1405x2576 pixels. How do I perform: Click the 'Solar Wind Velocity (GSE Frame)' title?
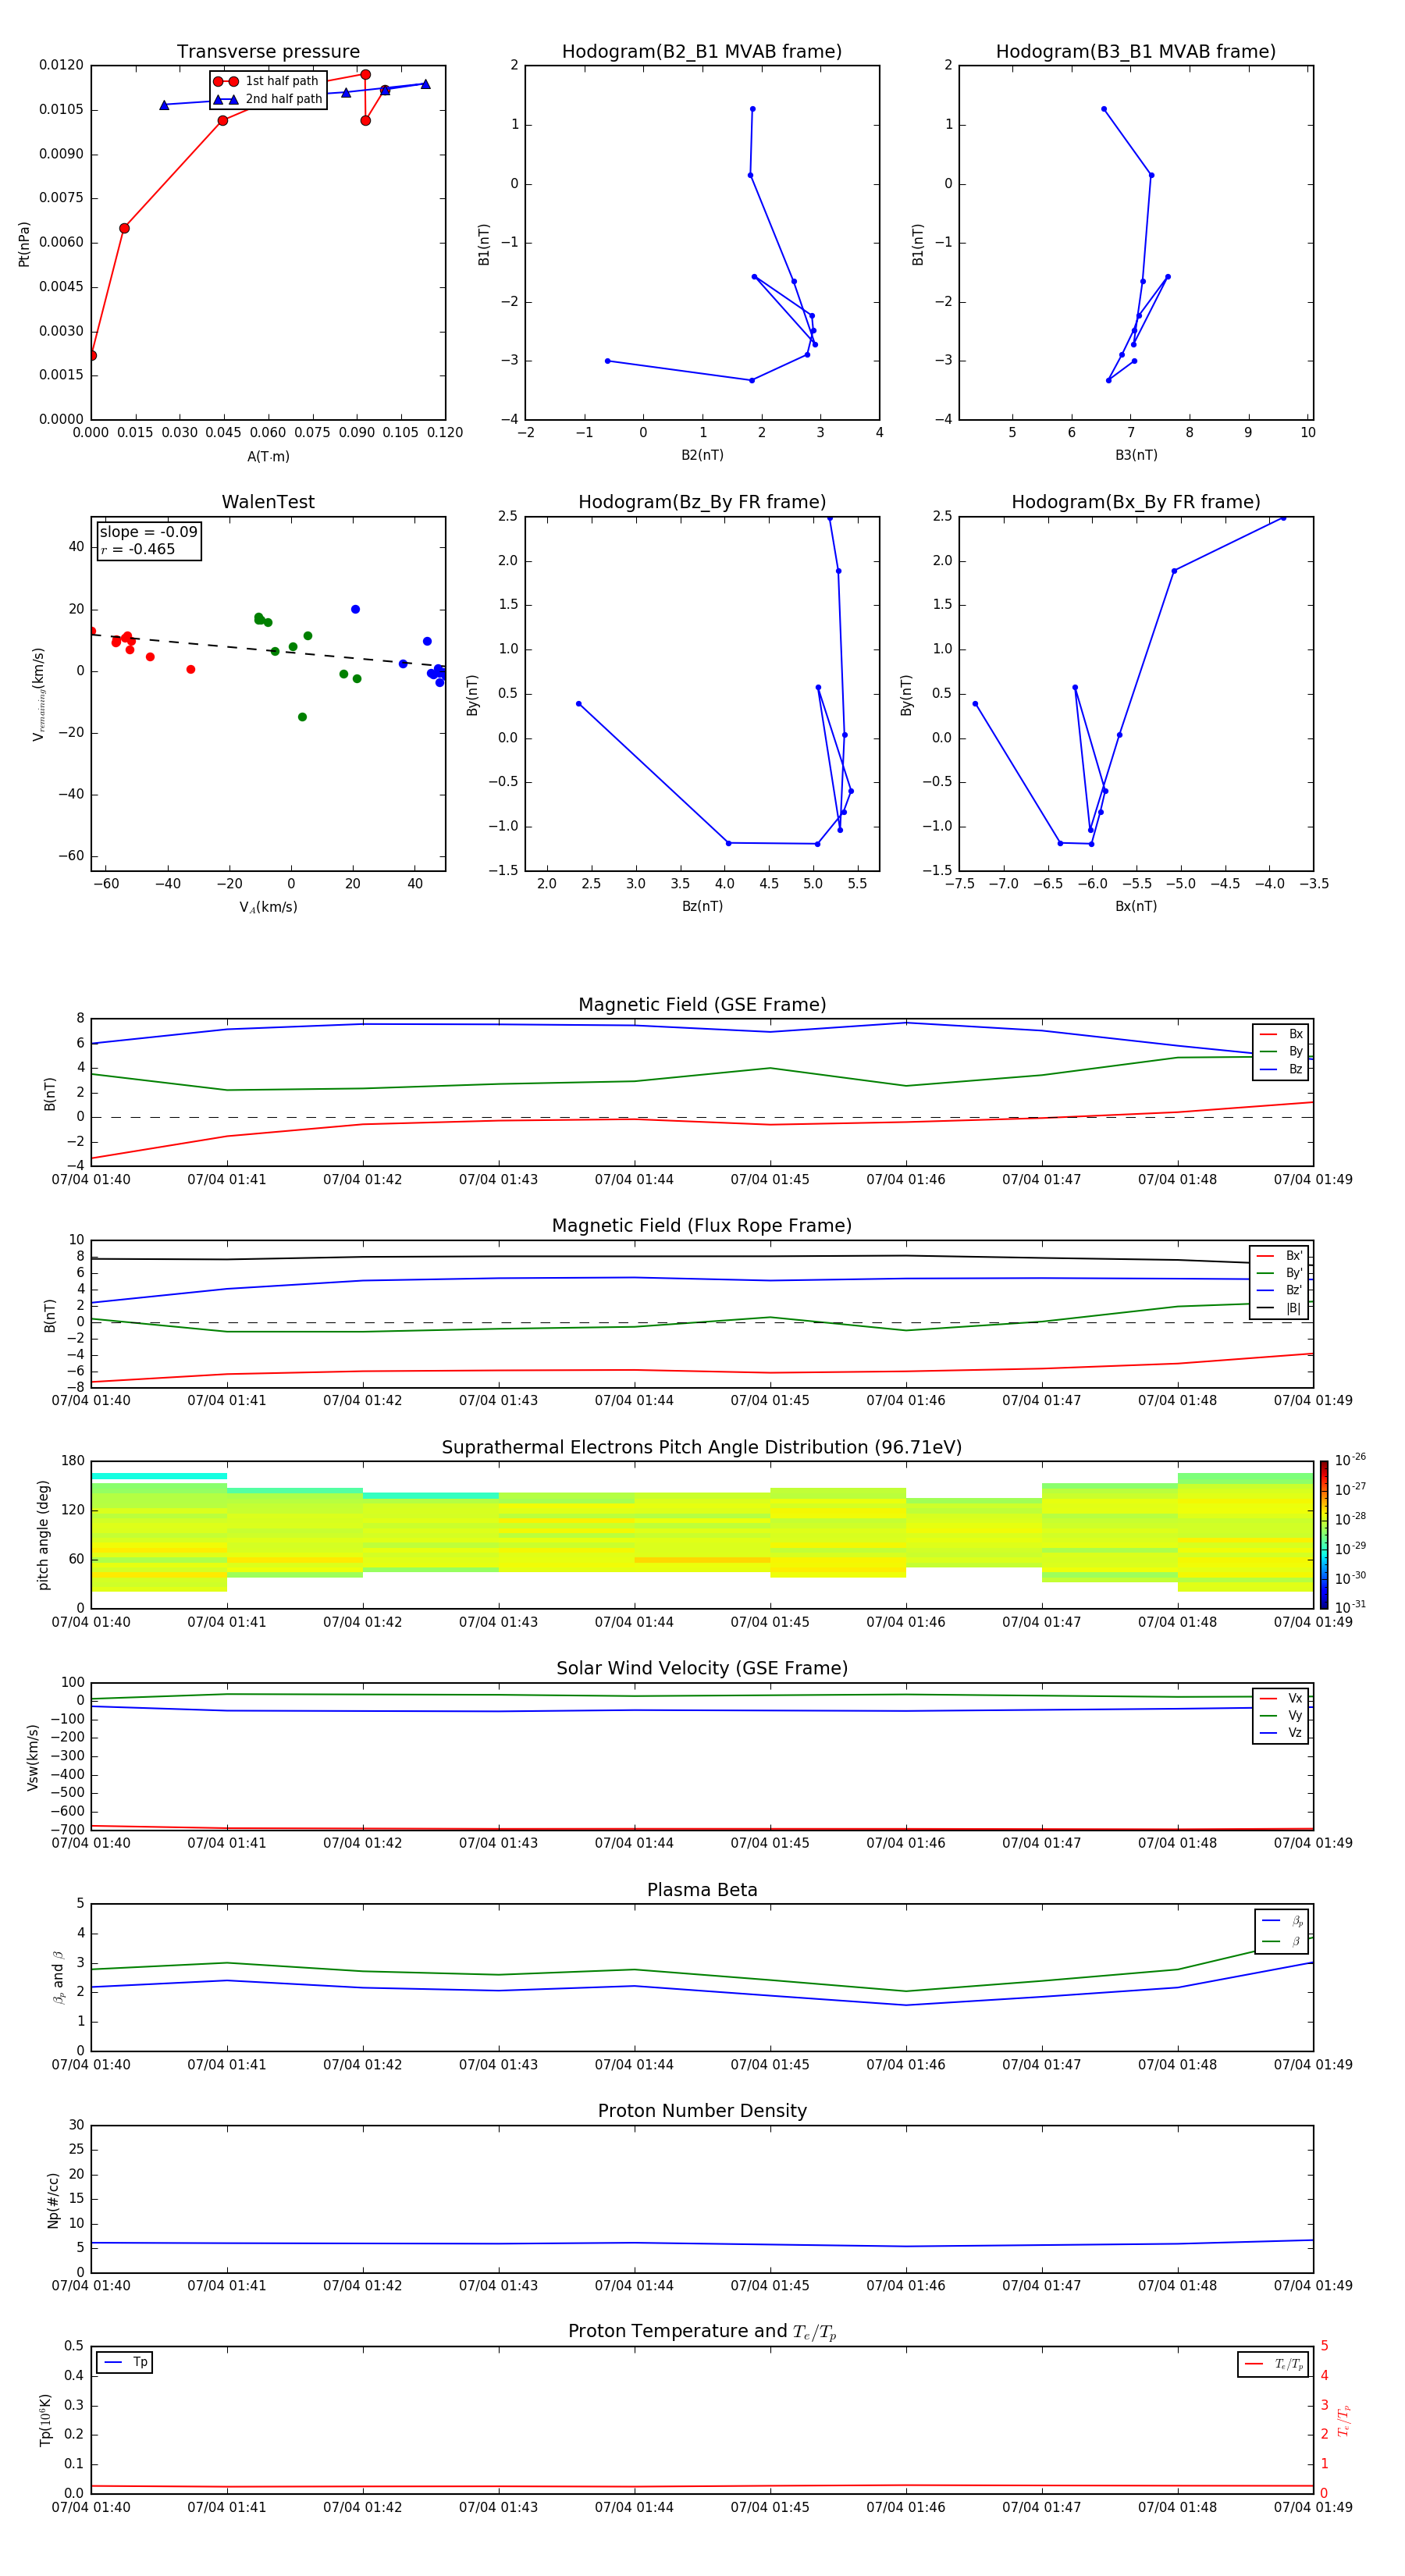[x=702, y=1669]
